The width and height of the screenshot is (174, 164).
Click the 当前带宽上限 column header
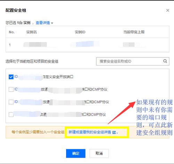tap(134, 32)
